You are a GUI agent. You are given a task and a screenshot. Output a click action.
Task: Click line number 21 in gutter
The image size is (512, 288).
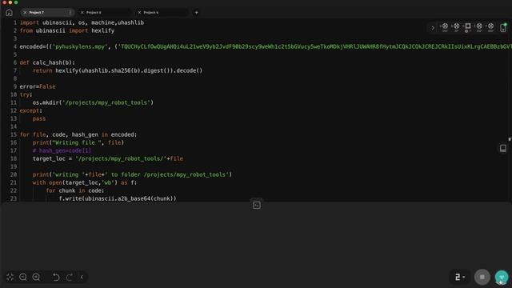click(14, 182)
